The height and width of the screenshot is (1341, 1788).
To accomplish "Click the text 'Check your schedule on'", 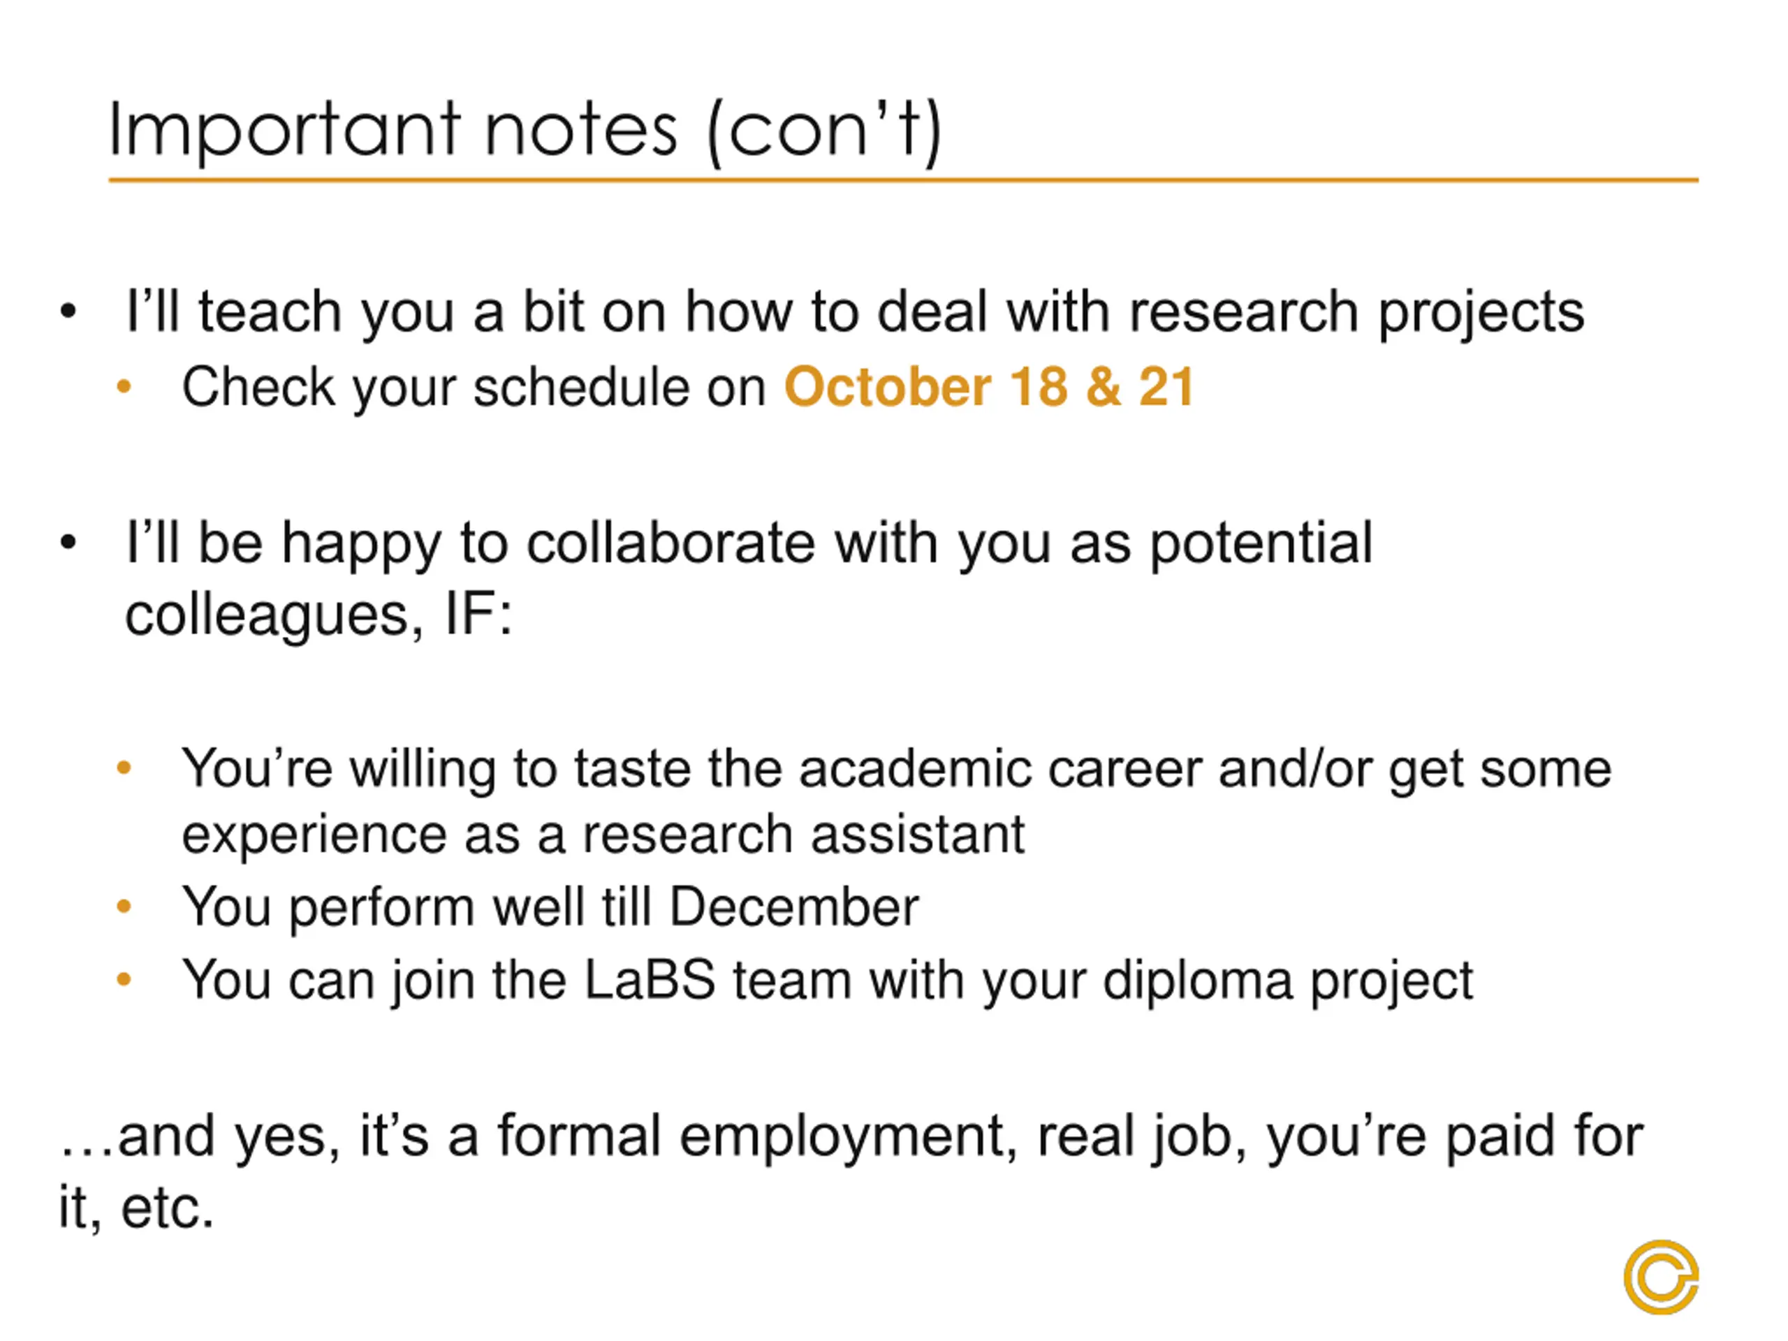I will (x=474, y=388).
